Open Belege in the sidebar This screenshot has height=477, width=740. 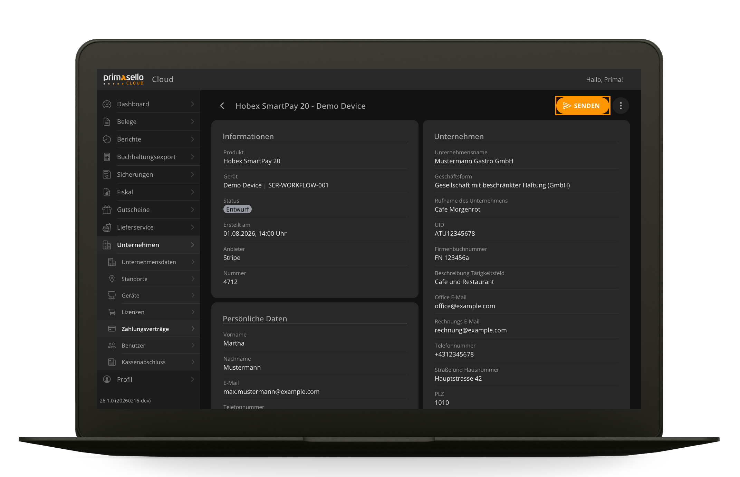(148, 121)
